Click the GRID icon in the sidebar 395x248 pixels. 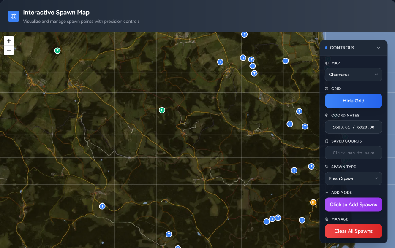tap(327, 89)
